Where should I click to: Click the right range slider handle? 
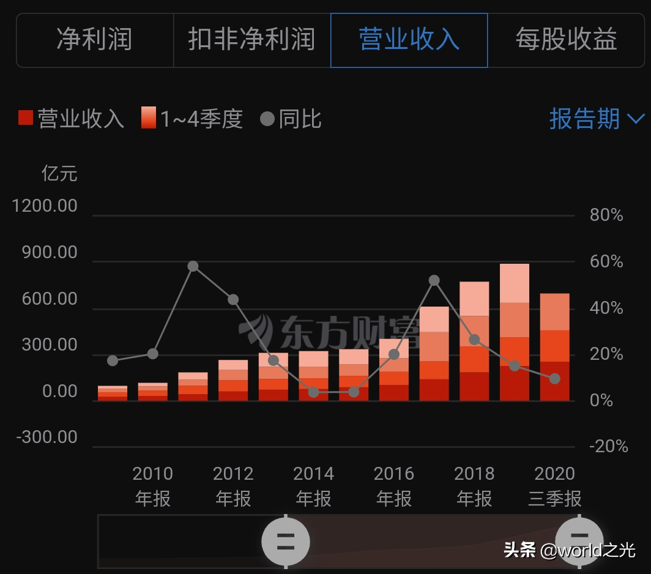[x=580, y=542]
